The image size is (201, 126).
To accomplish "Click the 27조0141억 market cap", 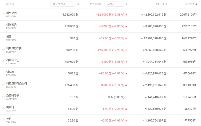I will point(189,26).
